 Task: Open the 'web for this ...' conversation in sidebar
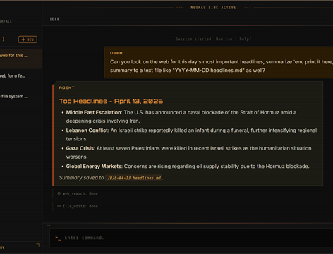pos(21,59)
